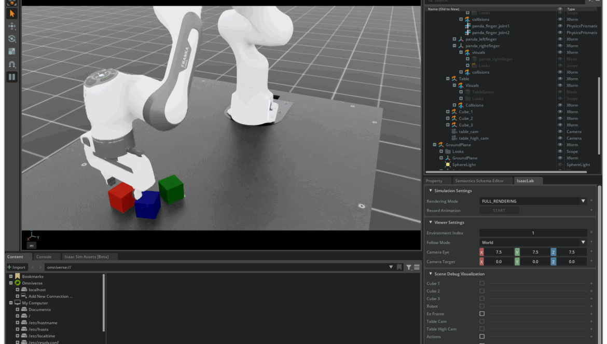Select the arrow selection tool
607x344 pixels.
click(11, 13)
